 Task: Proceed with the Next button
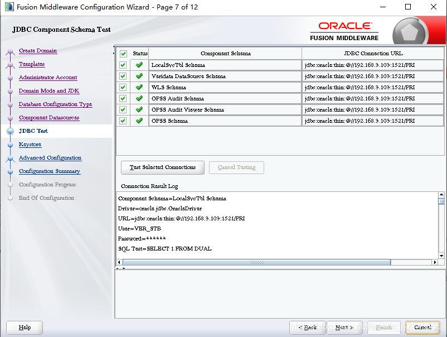(344, 328)
